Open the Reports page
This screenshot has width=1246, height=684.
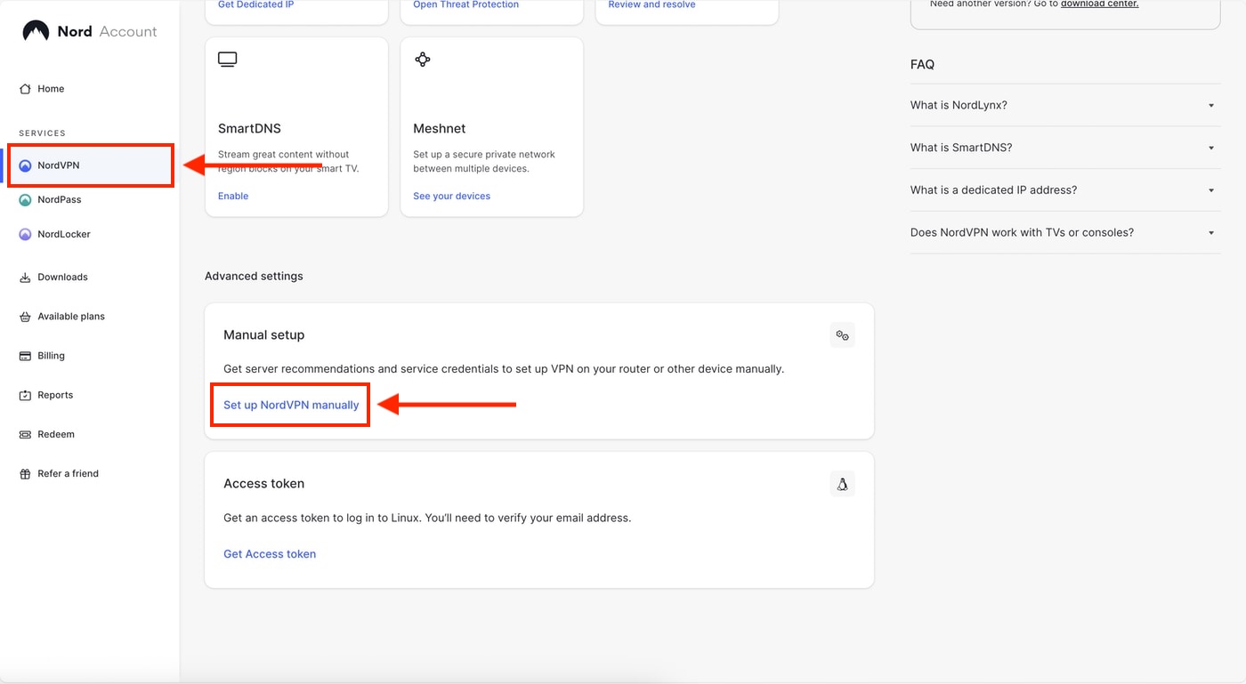[55, 395]
